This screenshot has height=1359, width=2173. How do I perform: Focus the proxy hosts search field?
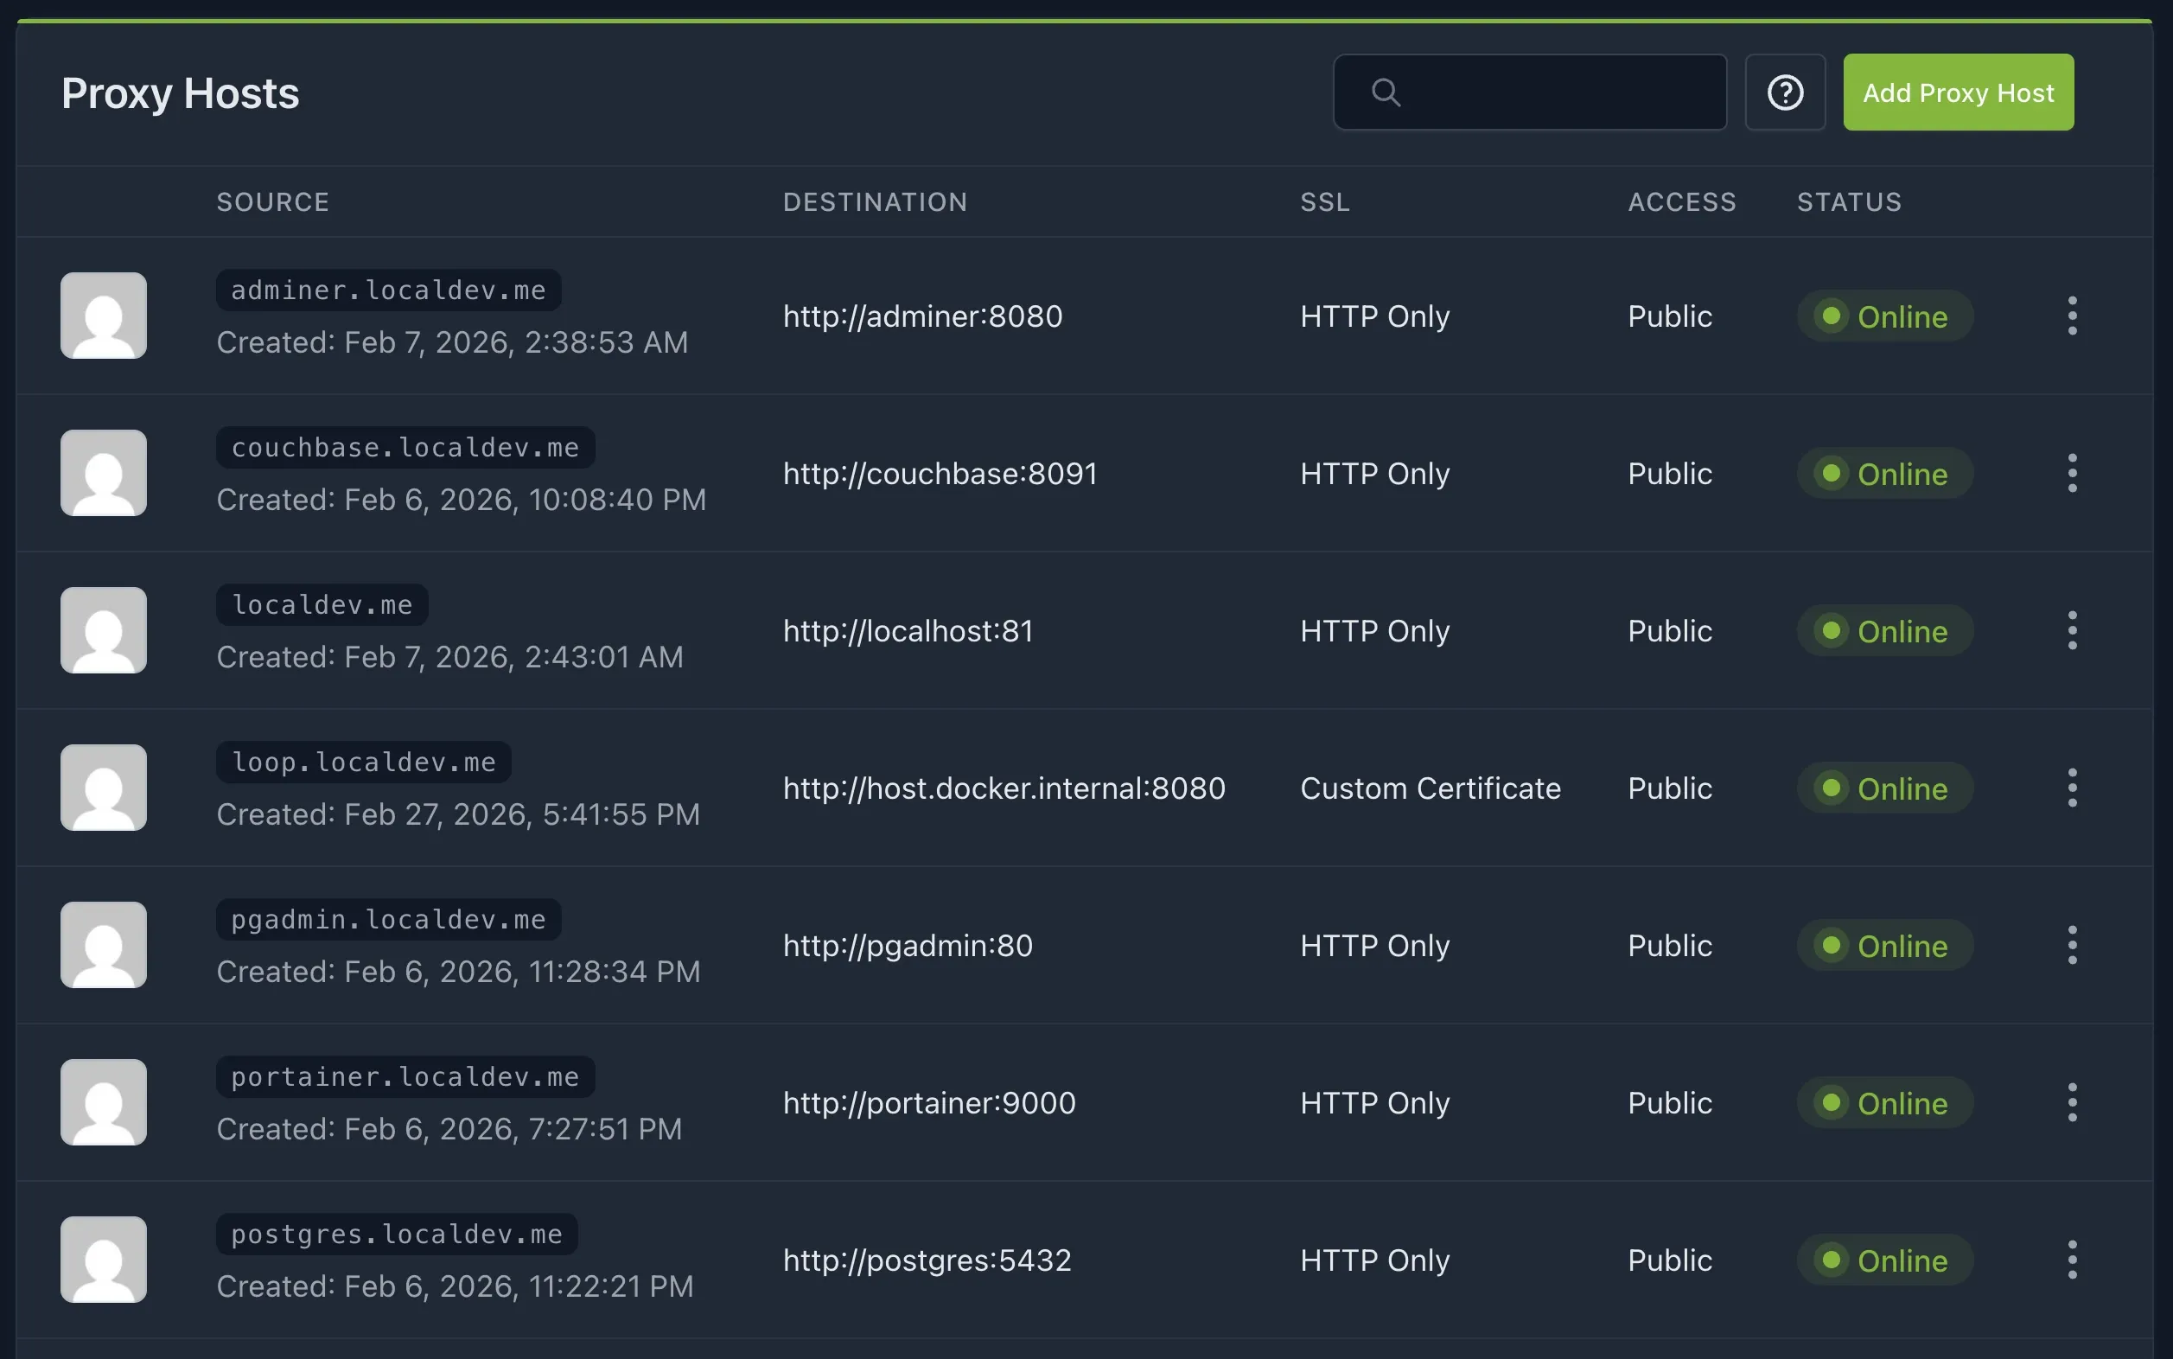coord(1530,93)
